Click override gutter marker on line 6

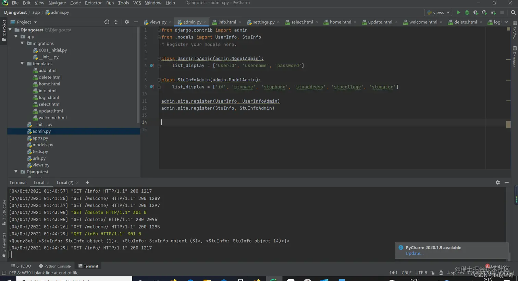tap(152, 66)
